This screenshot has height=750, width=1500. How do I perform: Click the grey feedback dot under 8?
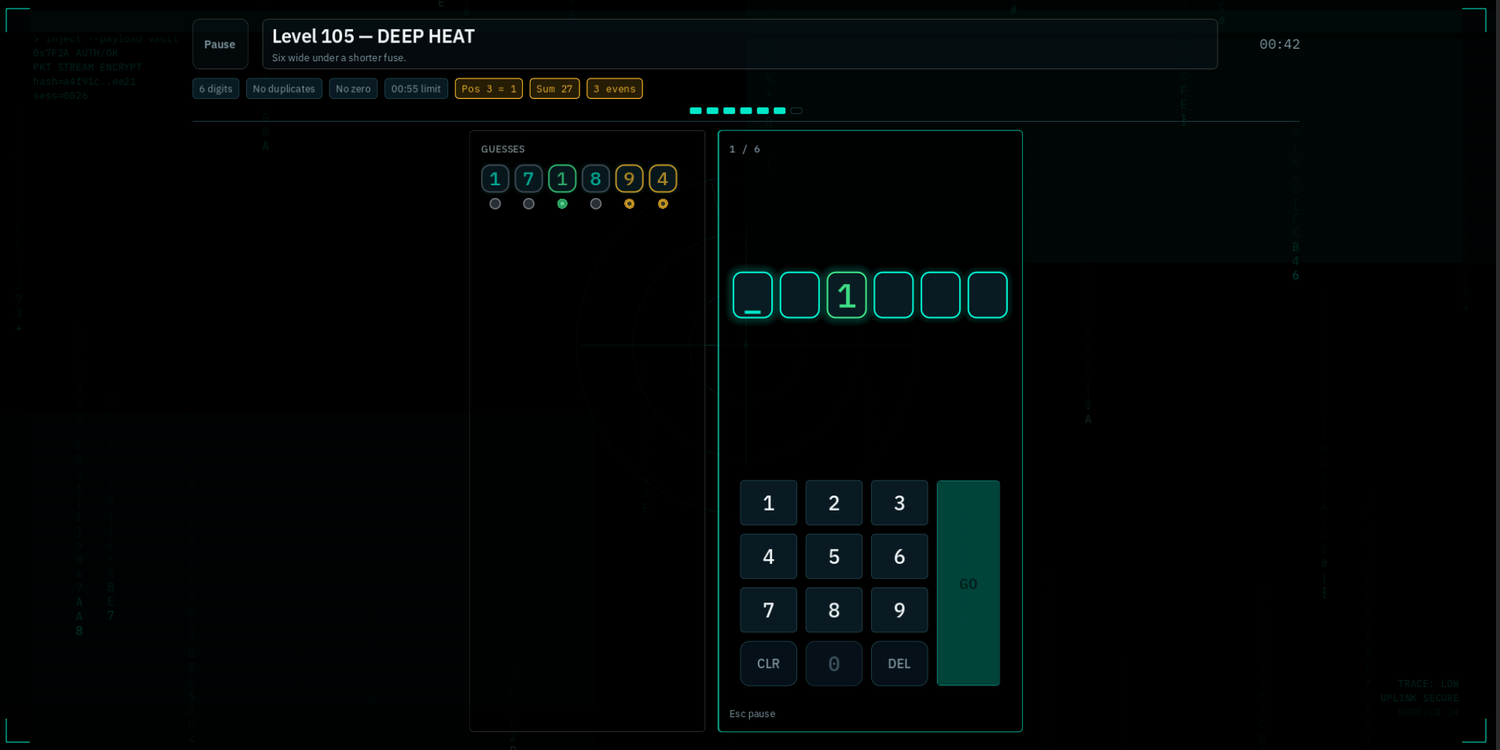[x=596, y=204]
